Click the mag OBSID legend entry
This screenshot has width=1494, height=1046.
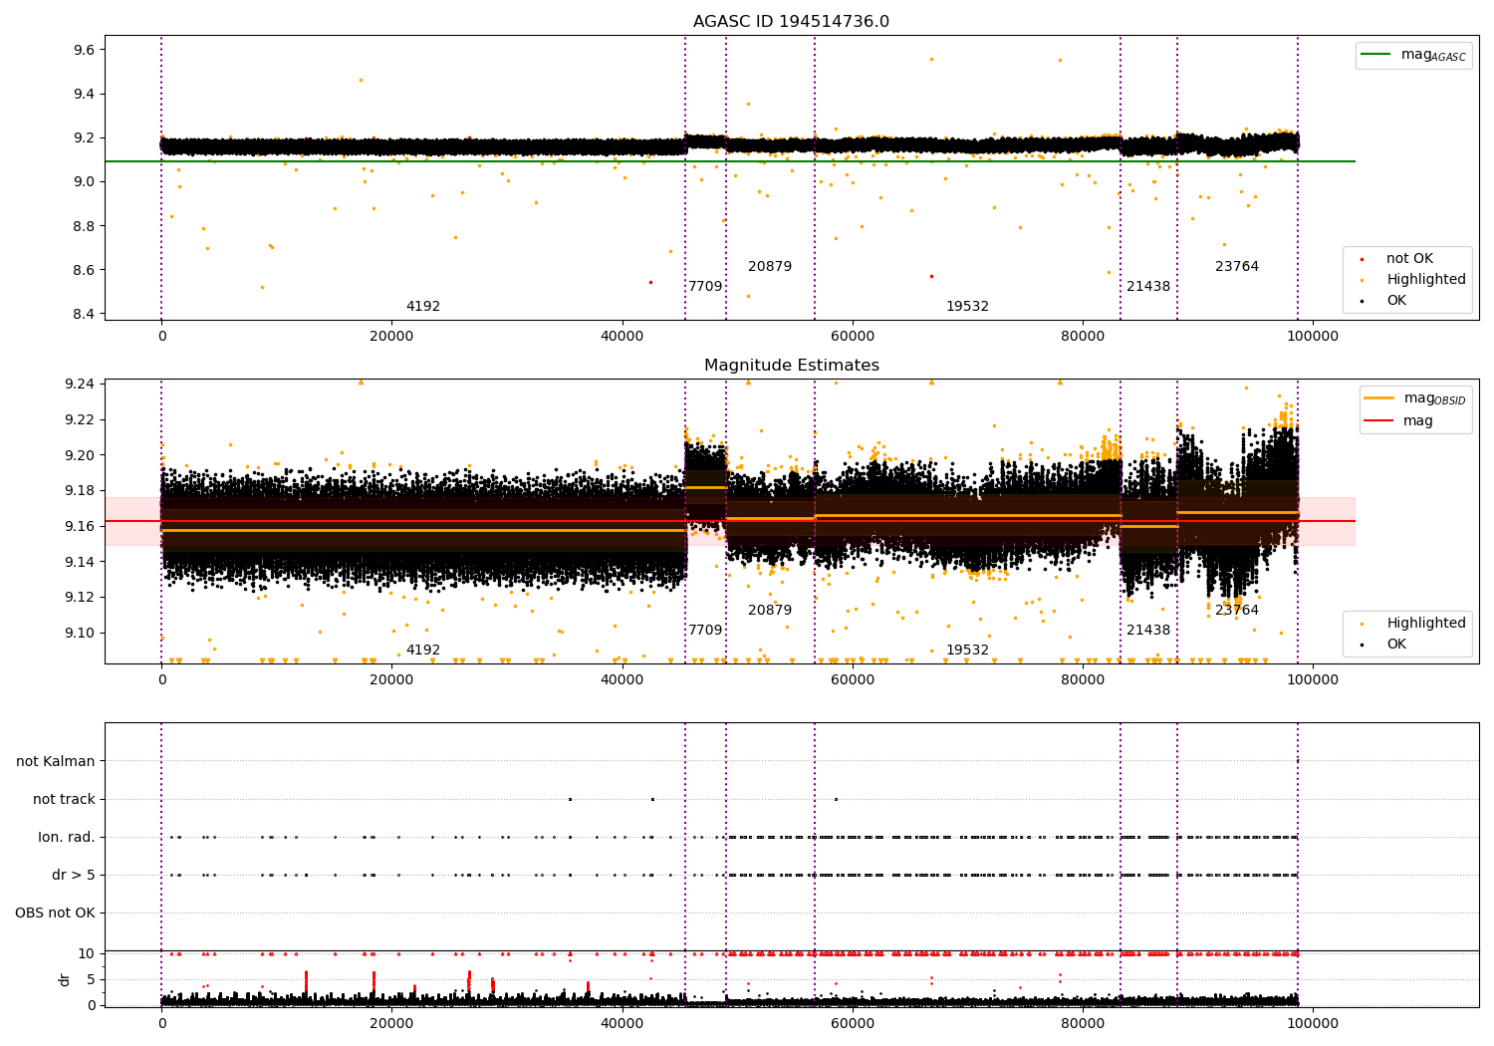tap(1415, 398)
